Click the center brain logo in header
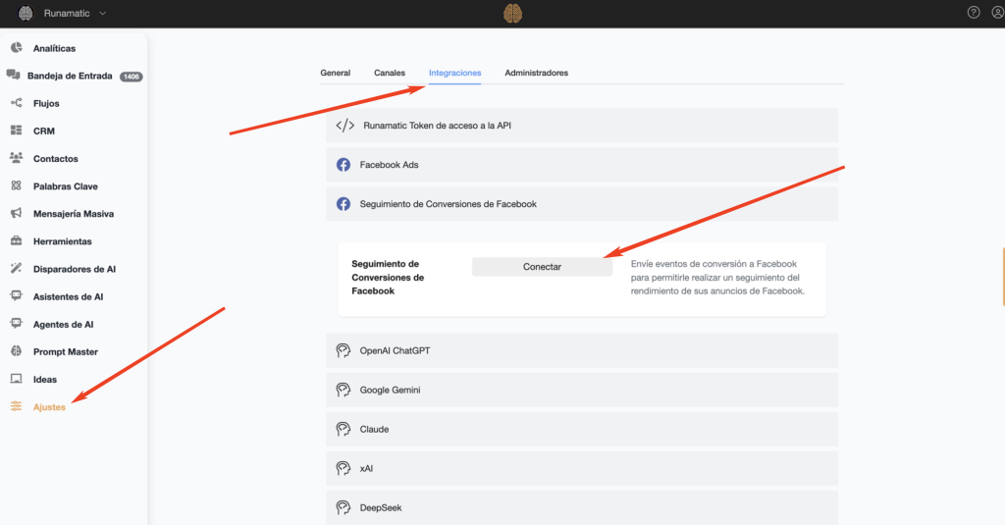The width and height of the screenshot is (1005, 525). click(x=512, y=14)
